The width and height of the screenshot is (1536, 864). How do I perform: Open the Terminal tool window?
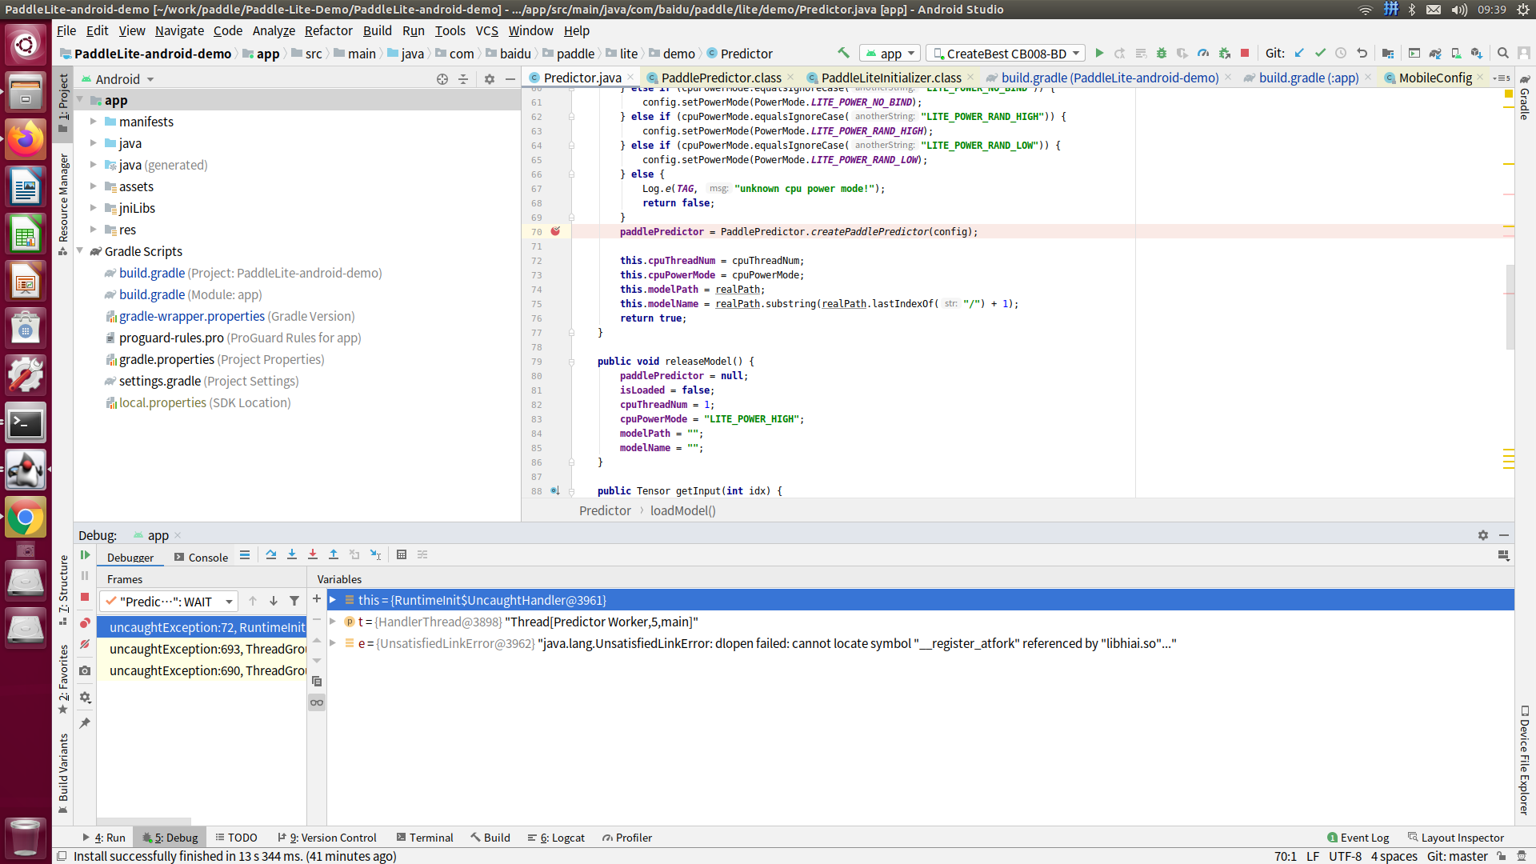click(425, 838)
